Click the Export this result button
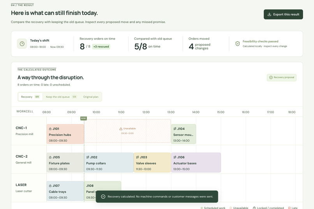Image resolution: width=314 pixels, height=209 pixels. (x=283, y=14)
